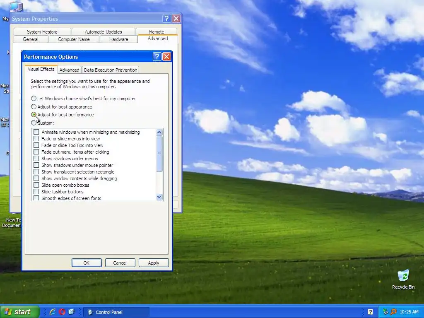Select Adjust for best appearance

tap(62, 106)
